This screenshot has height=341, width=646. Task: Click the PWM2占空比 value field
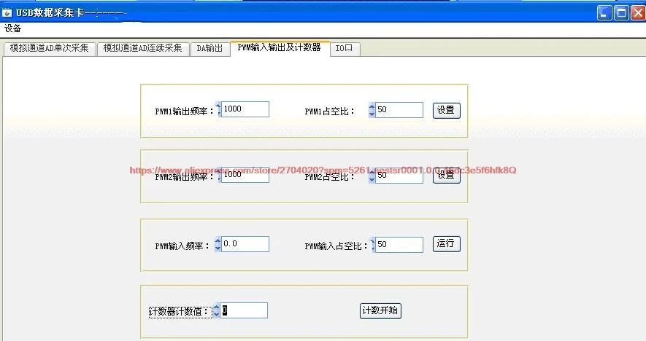pos(399,176)
